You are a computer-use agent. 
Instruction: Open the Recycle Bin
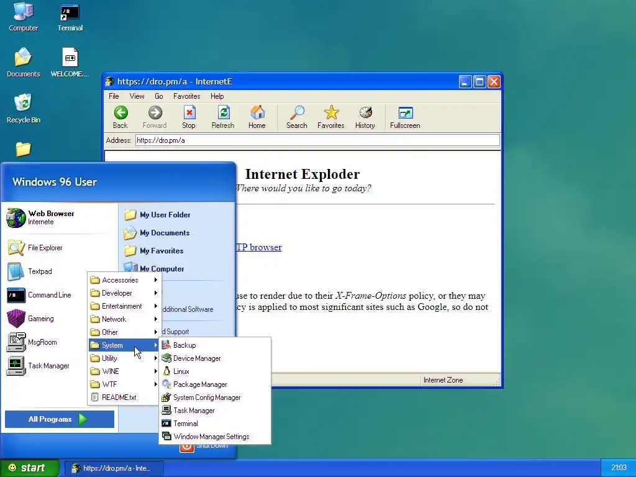click(24, 108)
